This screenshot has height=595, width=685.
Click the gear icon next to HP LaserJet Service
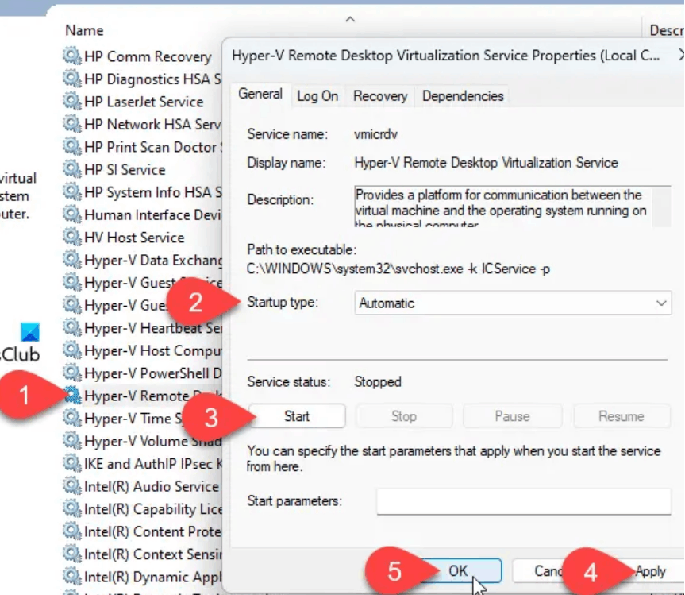(x=71, y=102)
